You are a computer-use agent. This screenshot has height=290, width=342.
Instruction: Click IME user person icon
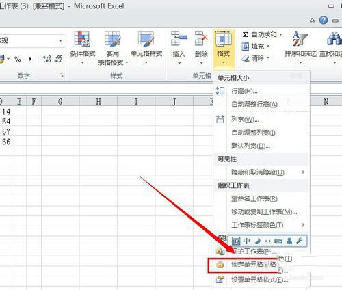click(x=289, y=241)
